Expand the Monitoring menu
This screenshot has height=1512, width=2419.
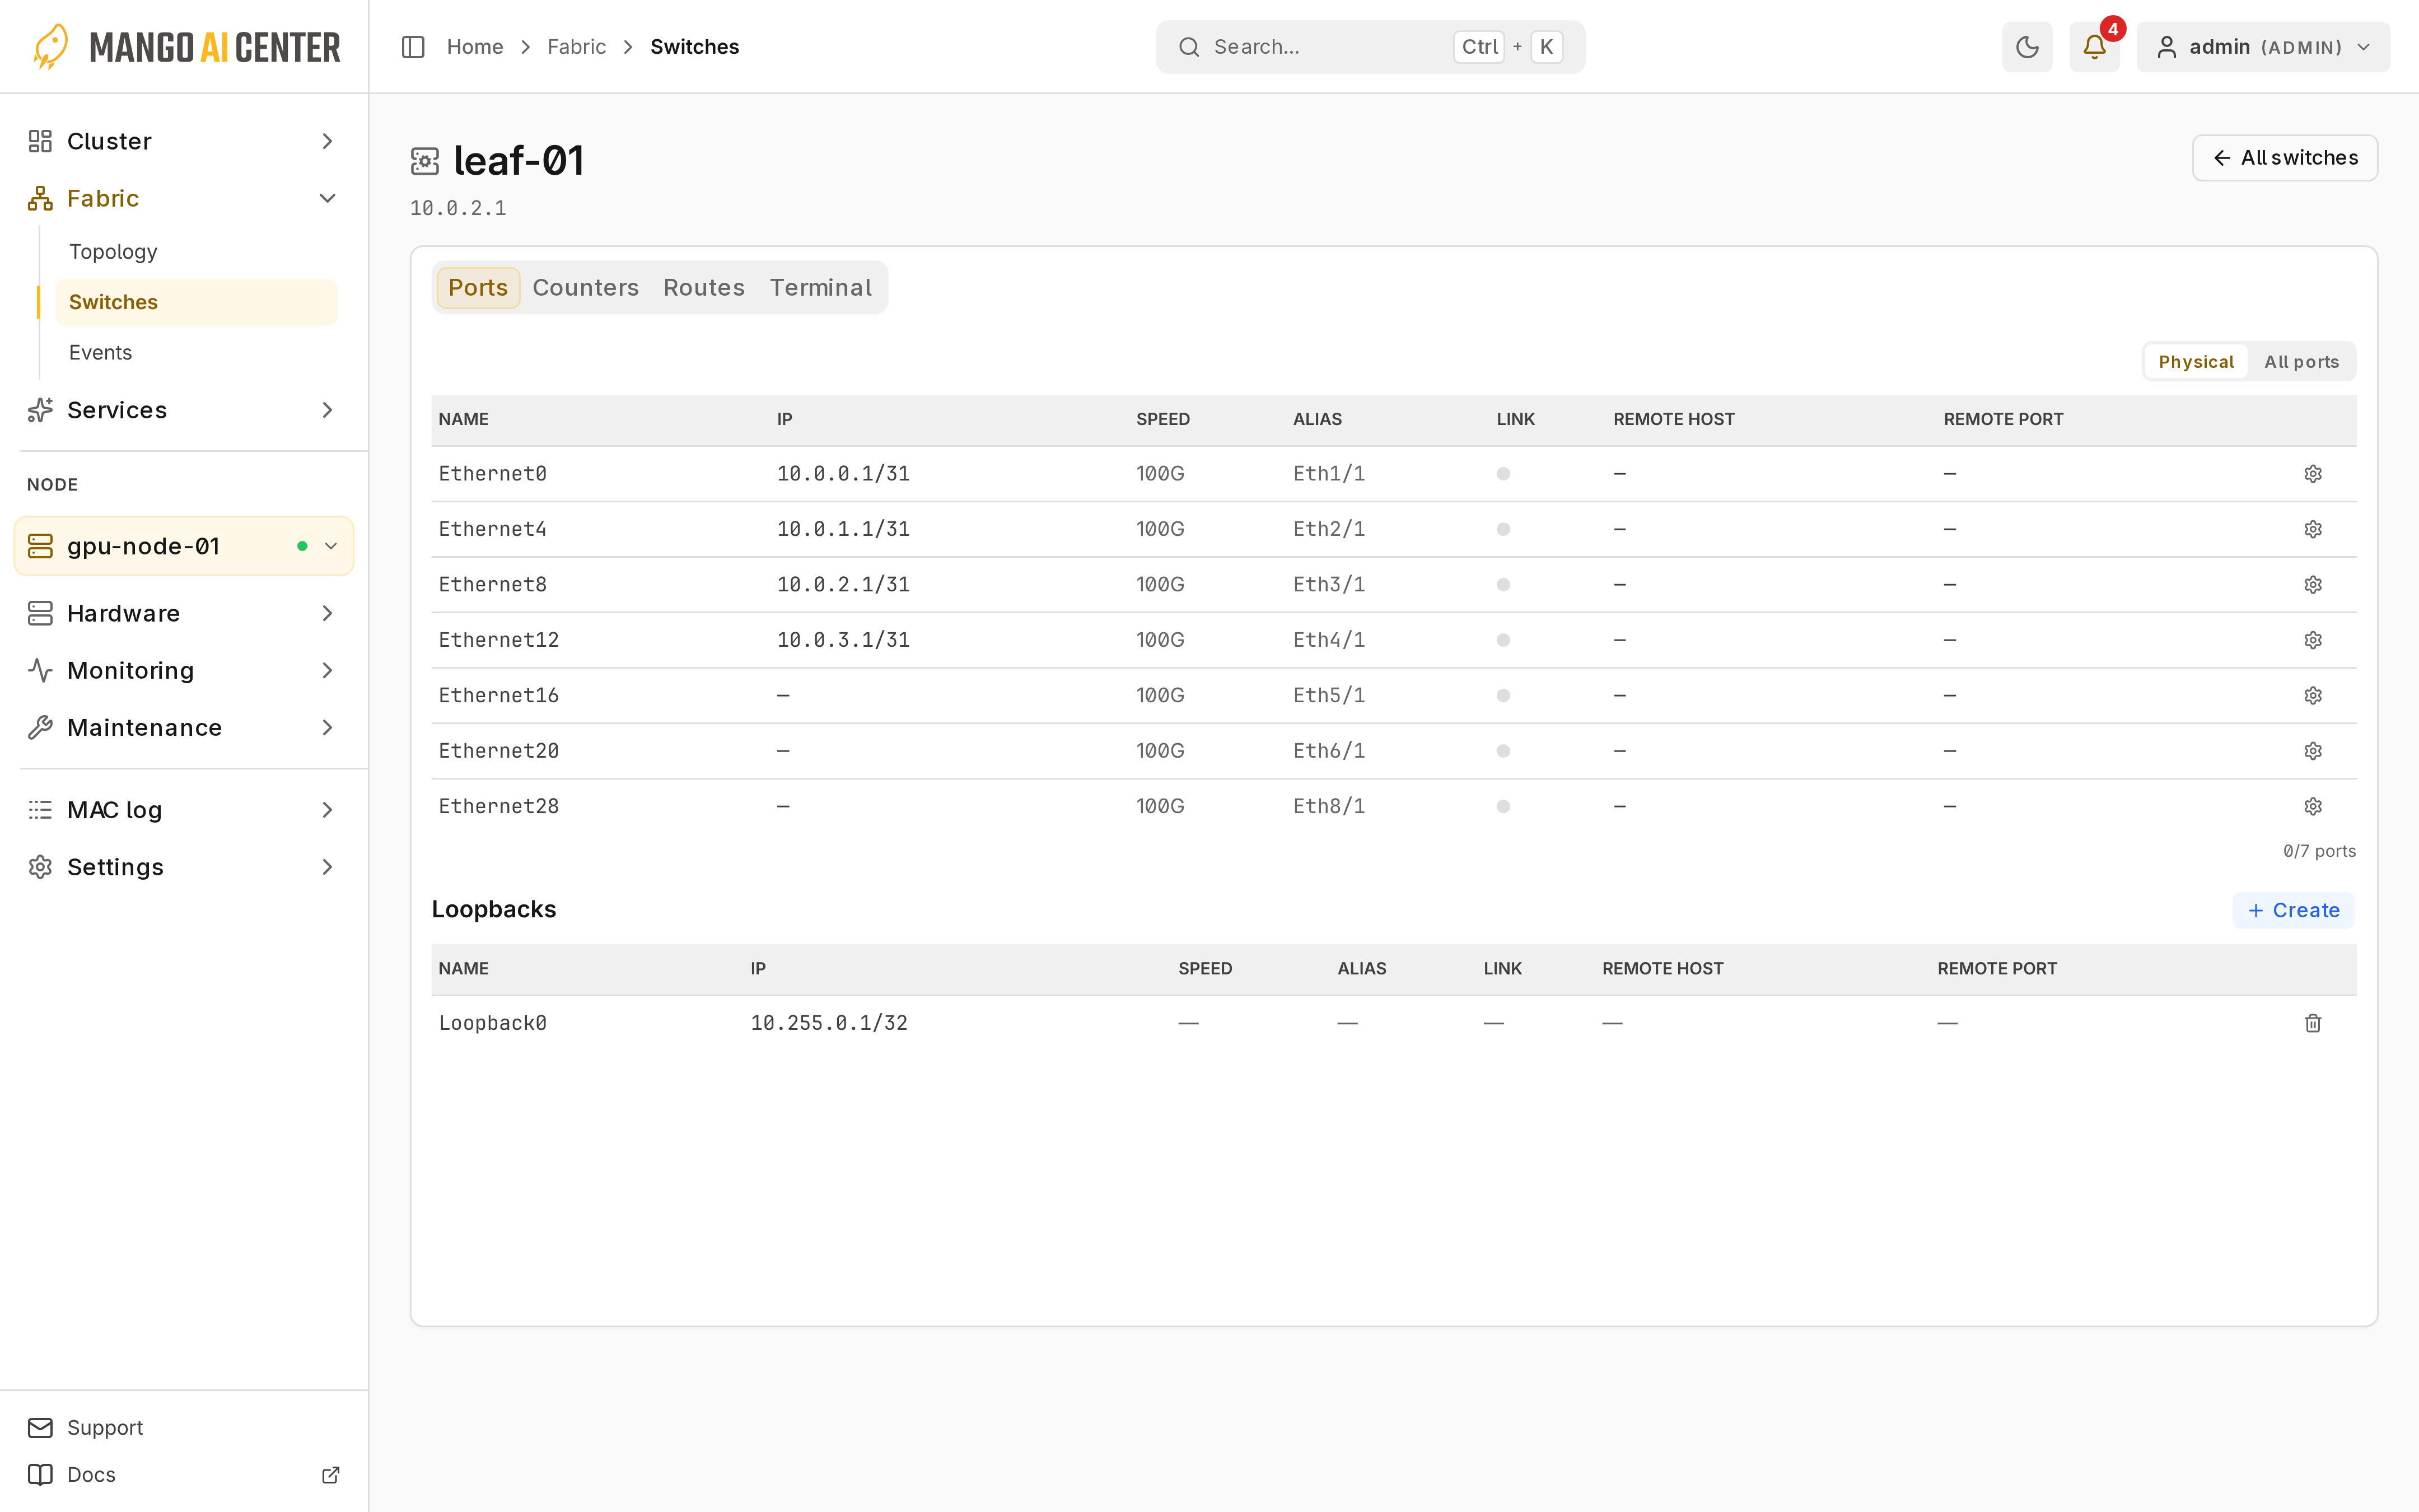coord(184,670)
